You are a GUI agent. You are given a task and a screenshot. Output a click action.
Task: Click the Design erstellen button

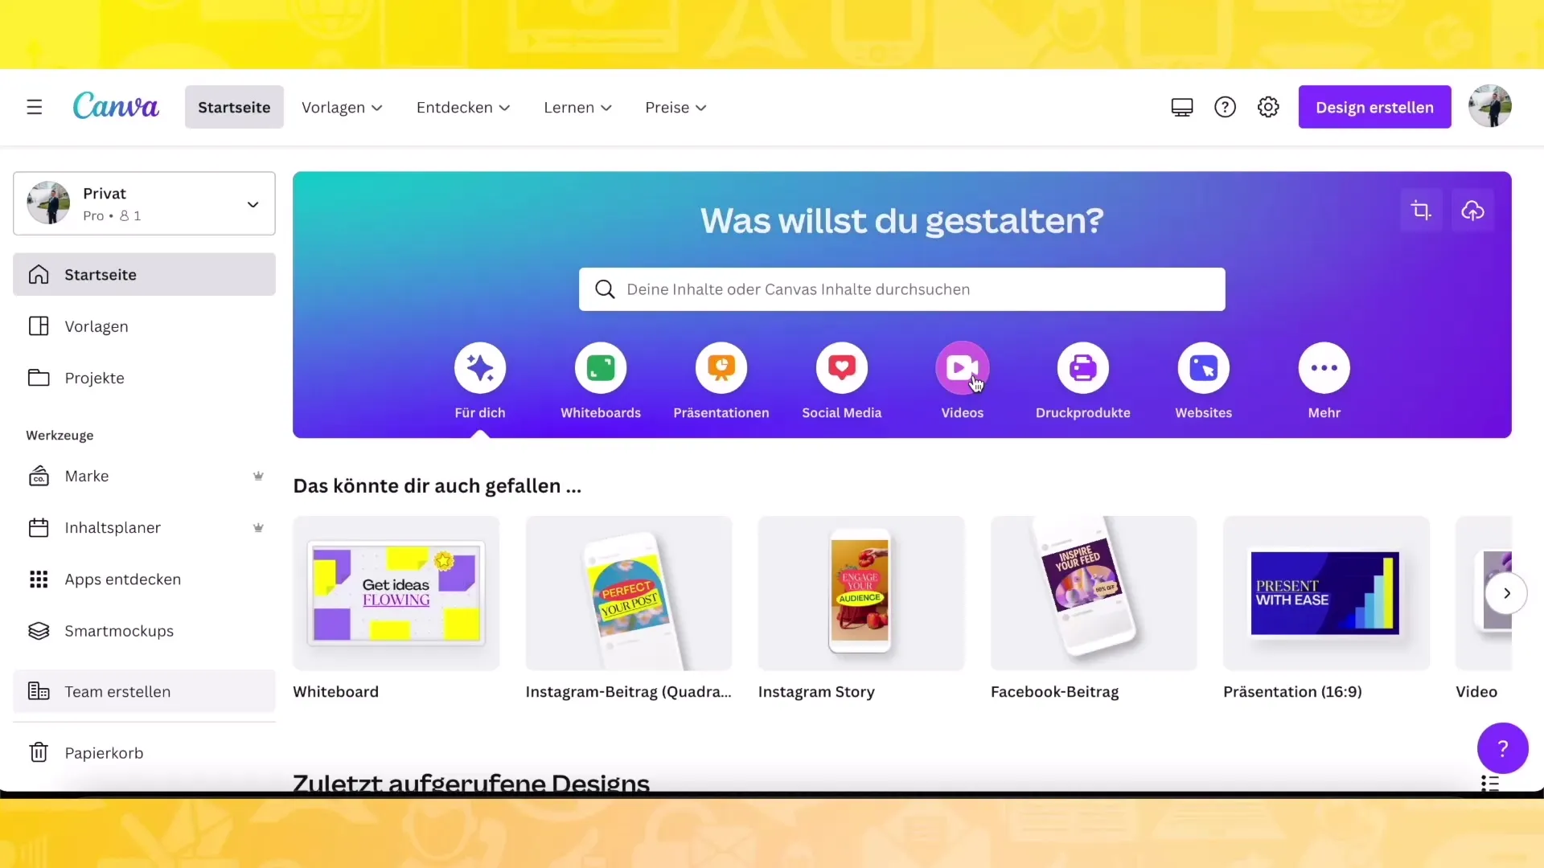click(x=1374, y=107)
